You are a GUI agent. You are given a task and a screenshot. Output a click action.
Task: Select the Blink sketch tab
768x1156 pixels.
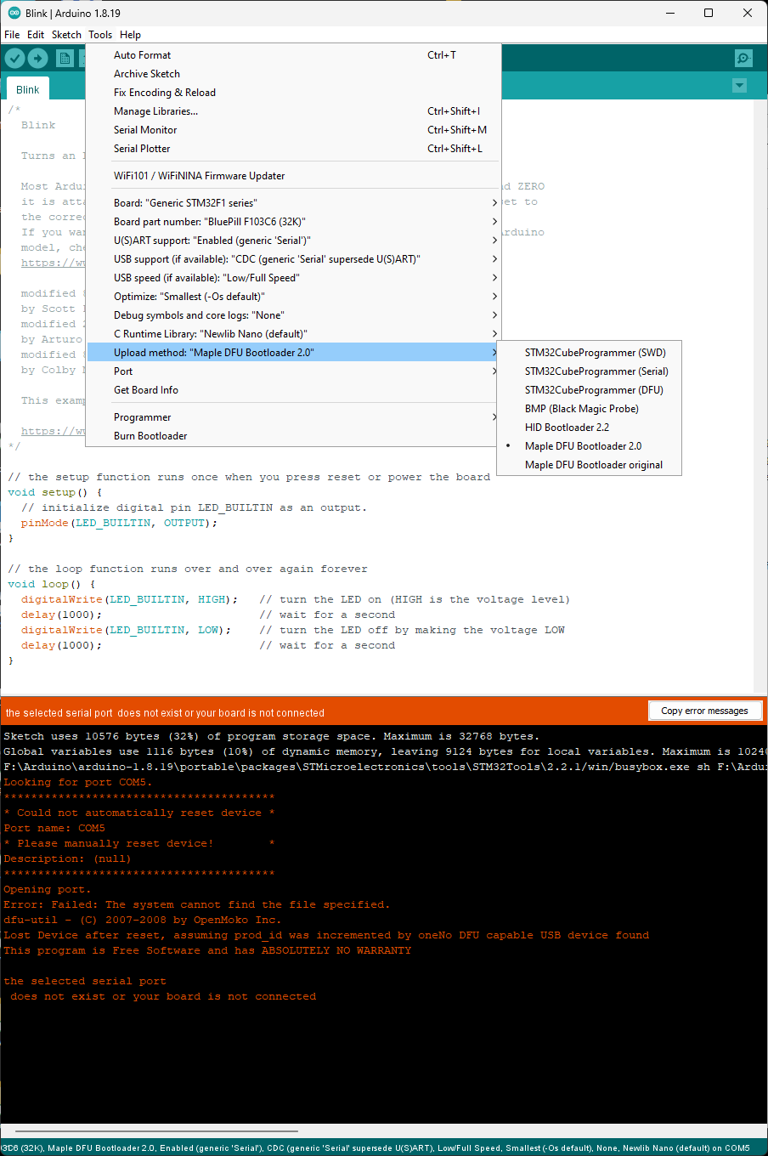[x=27, y=89]
